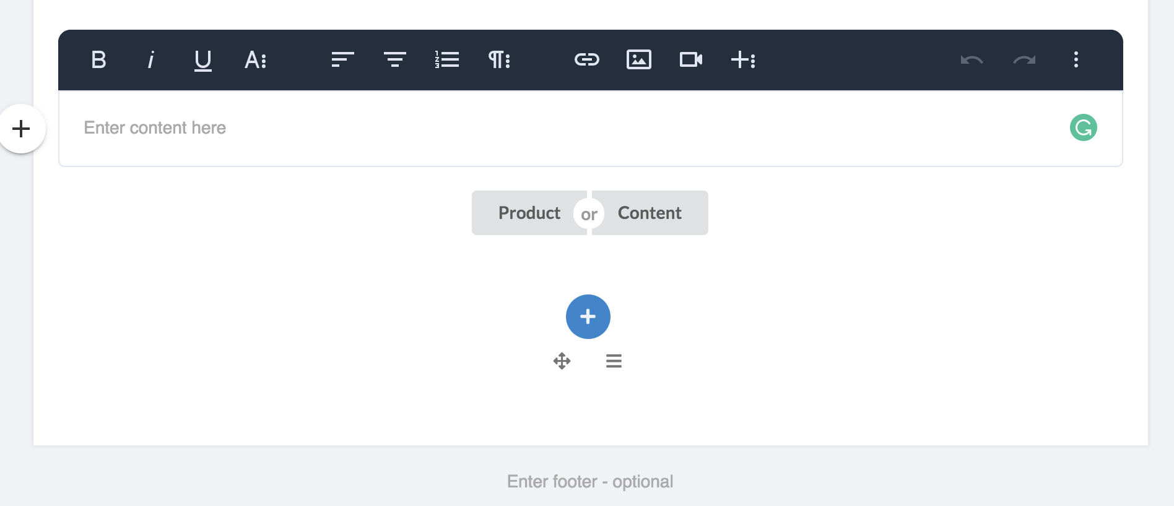Open the text style options menu
This screenshot has height=506, width=1174.
point(256,60)
